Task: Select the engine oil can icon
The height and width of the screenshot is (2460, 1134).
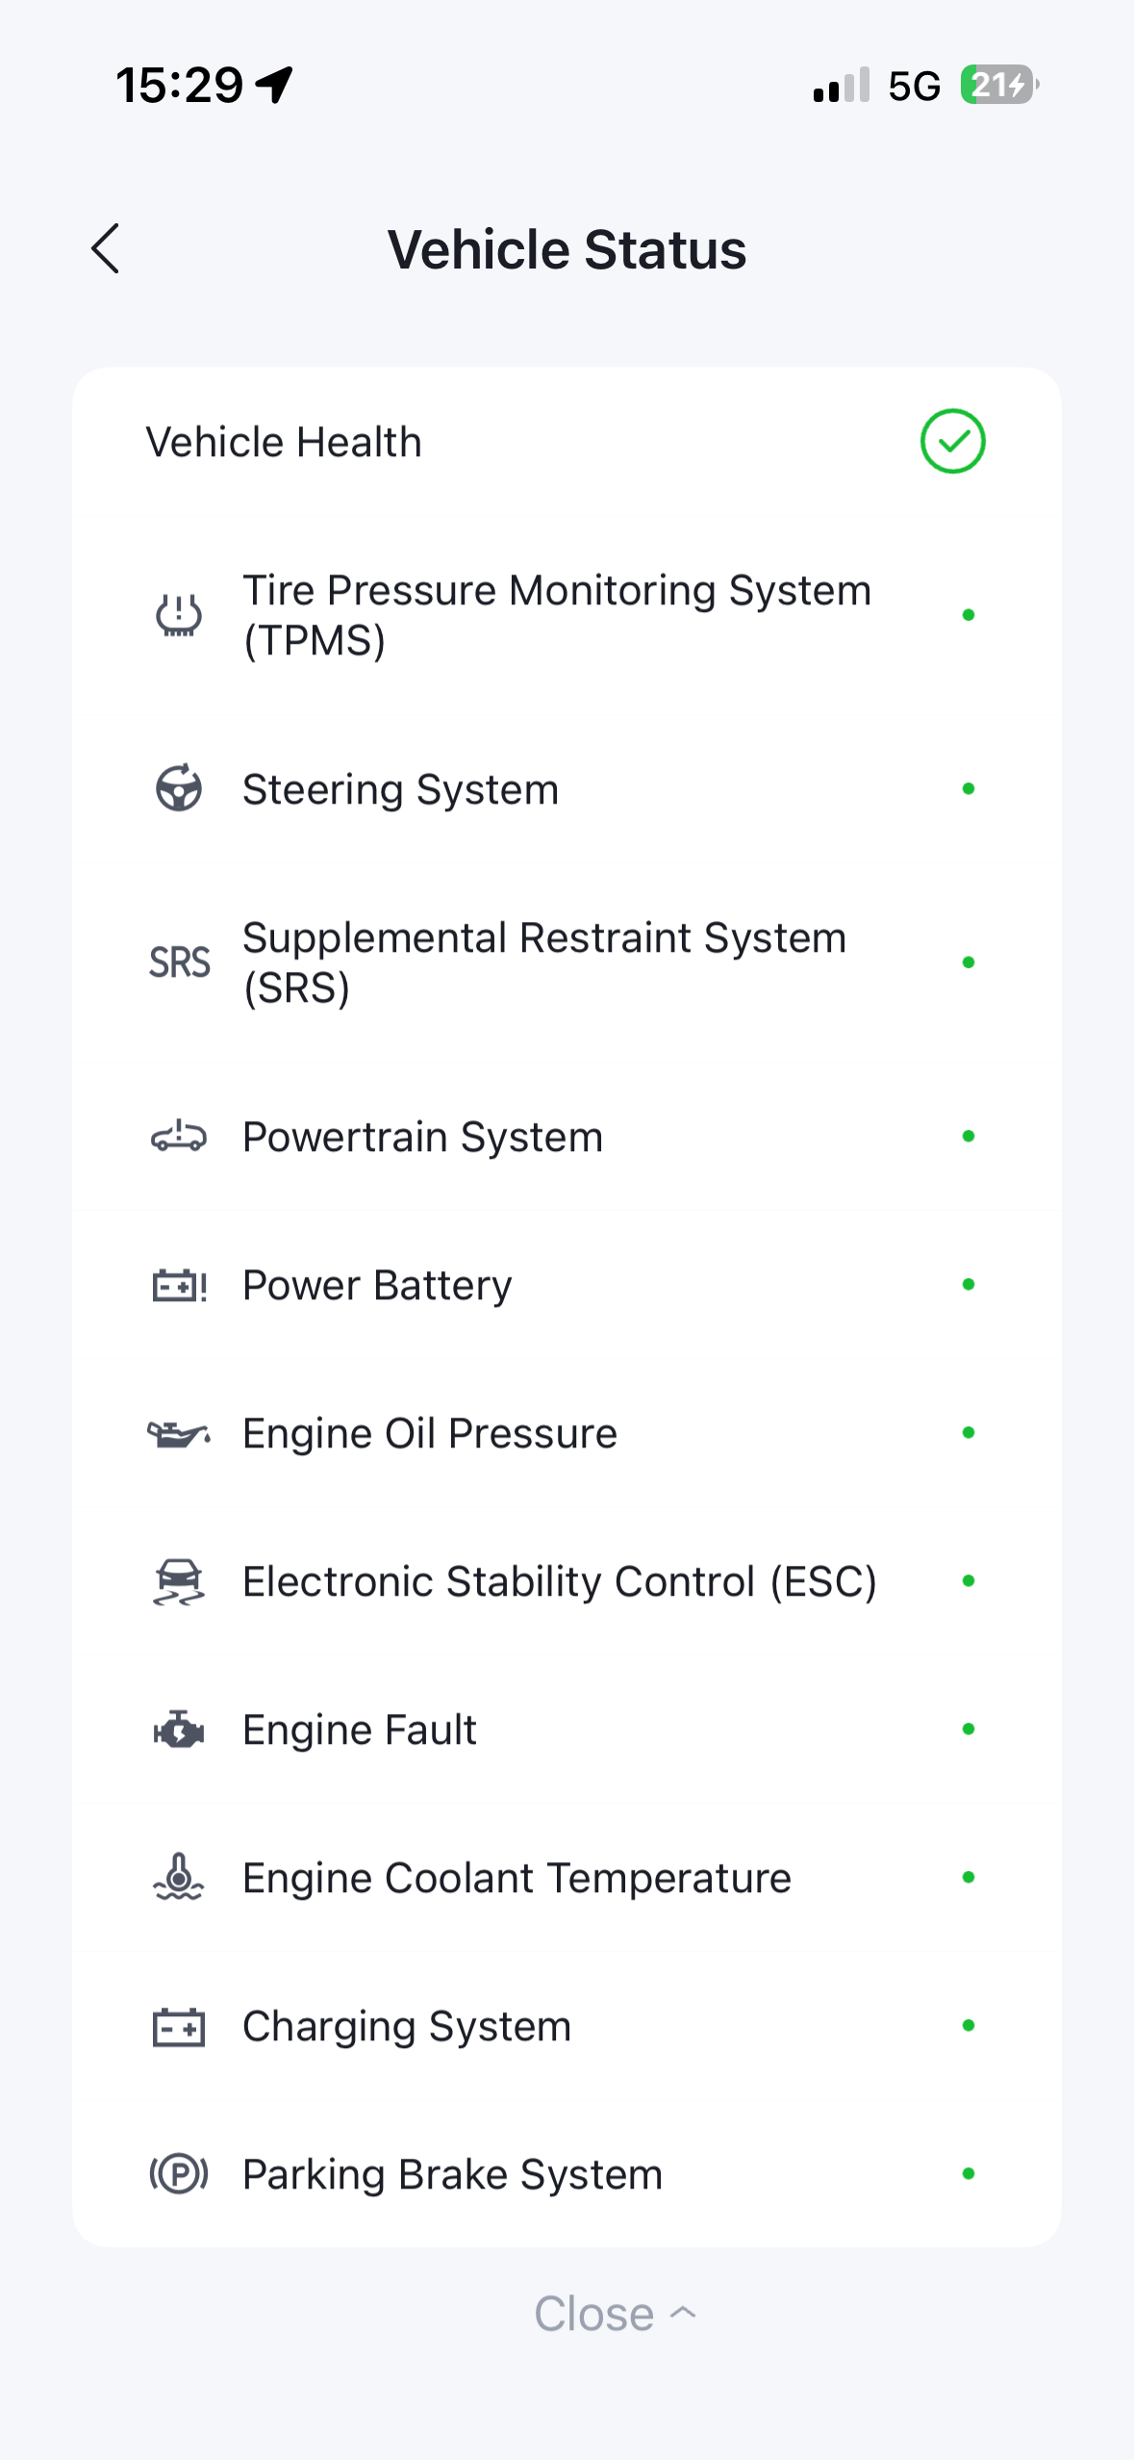Action: click(179, 1433)
